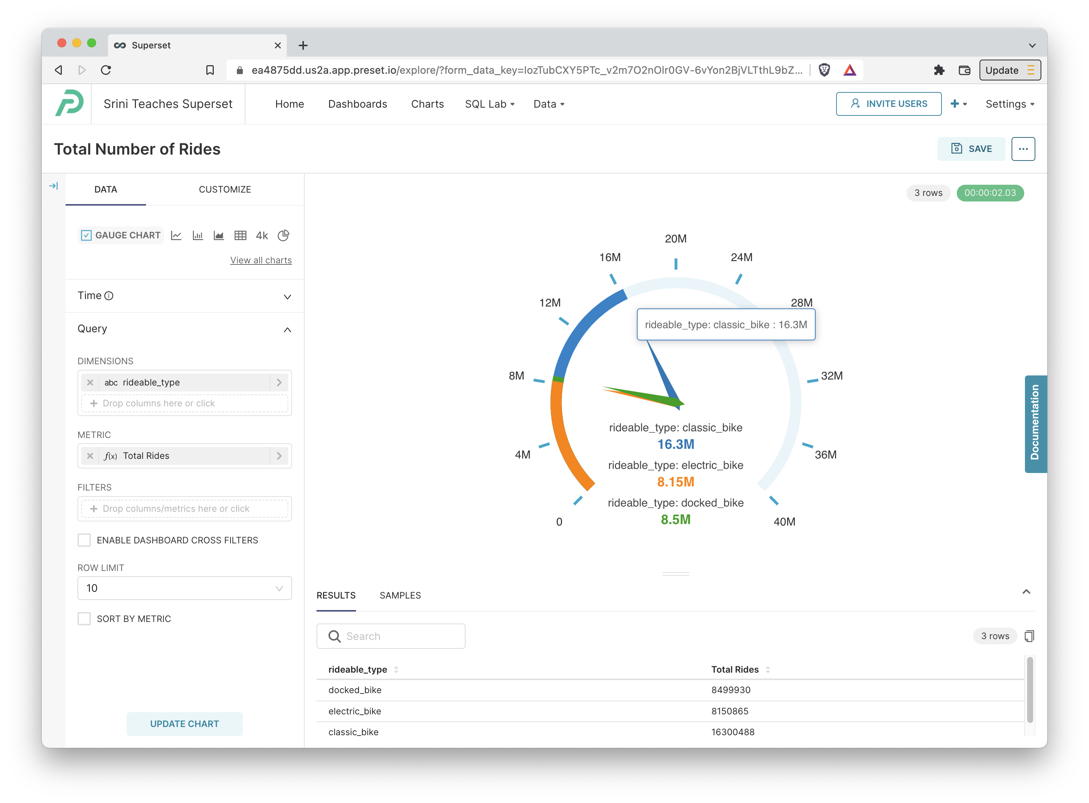Open the Results tab

tap(336, 596)
